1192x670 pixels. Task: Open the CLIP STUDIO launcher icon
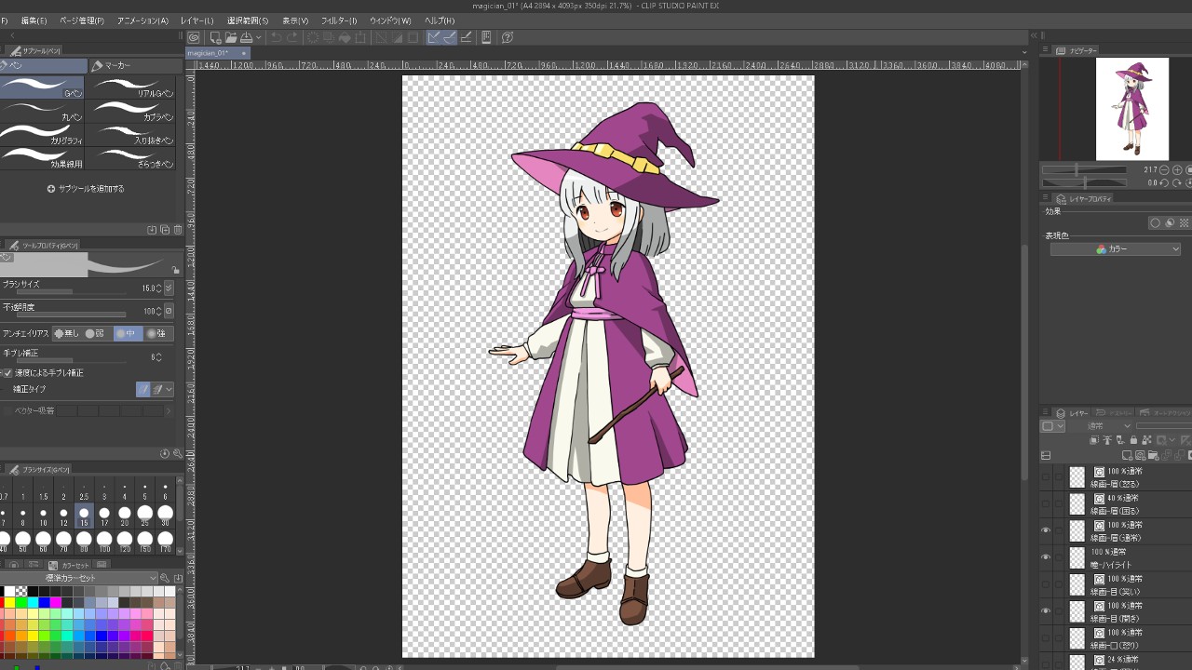pos(194,38)
